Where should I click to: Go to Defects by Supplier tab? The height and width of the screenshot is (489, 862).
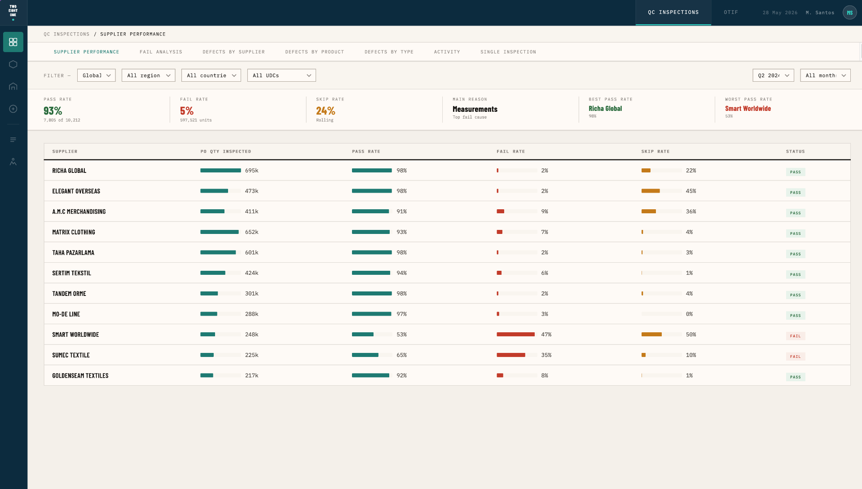(x=233, y=52)
